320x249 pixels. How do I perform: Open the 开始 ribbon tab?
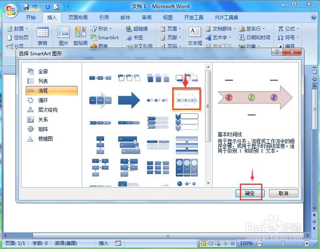tap(31, 18)
